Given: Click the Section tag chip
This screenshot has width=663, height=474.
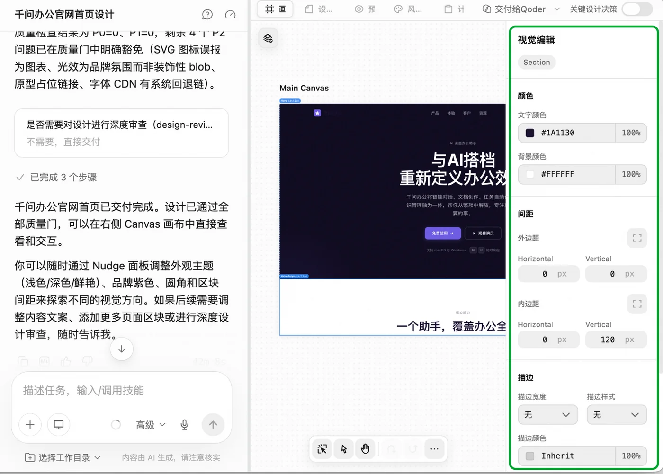Looking at the screenshot, I should tap(537, 62).
